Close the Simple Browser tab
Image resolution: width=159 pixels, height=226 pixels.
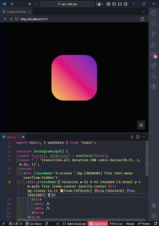(30, 12)
